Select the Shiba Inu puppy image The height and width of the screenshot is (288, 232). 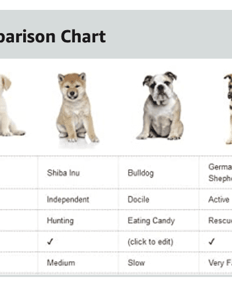[78, 109]
